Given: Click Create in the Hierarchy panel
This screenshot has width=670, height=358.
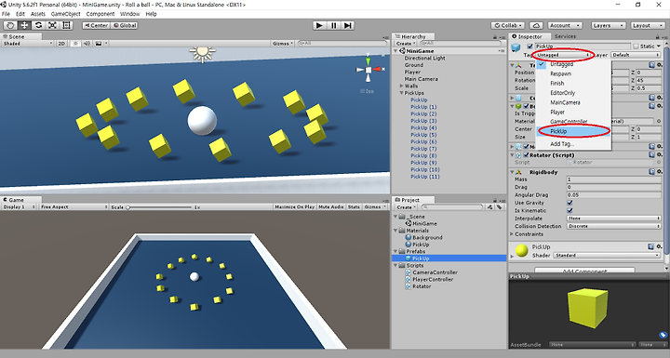Looking at the screenshot, I should point(406,43).
